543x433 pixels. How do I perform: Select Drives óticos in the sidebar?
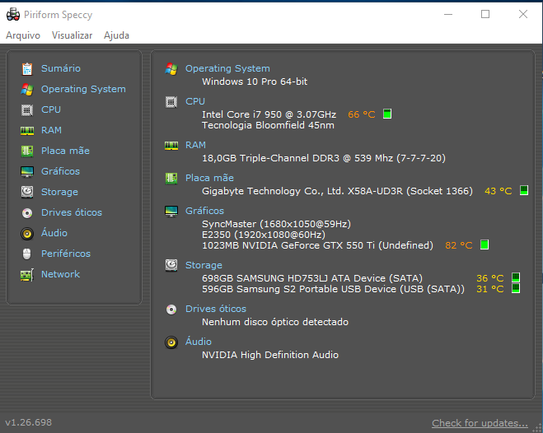pyautogui.click(x=72, y=212)
